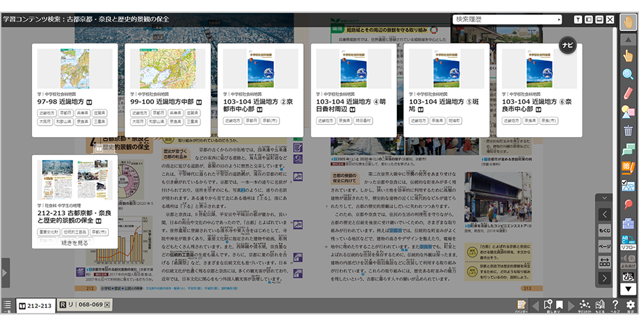The width and height of the screenshot is (639, 326).
Task: Click 奈良(市) tag on ⑥奈良市中心部 card
Action: tap(549, 121)
